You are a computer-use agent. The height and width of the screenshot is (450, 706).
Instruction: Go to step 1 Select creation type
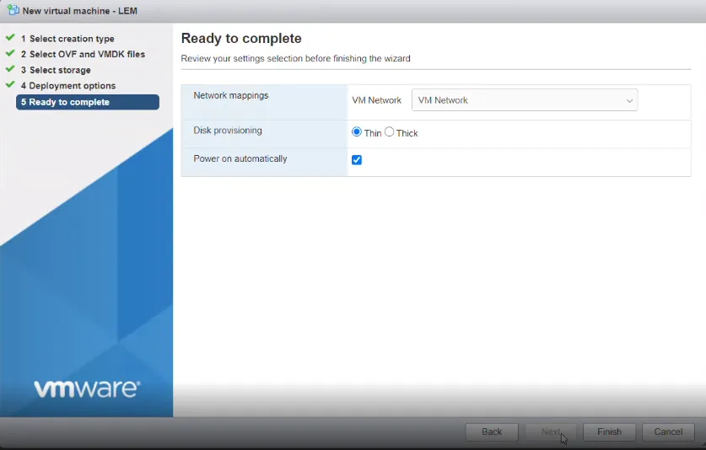click(67, 39)
